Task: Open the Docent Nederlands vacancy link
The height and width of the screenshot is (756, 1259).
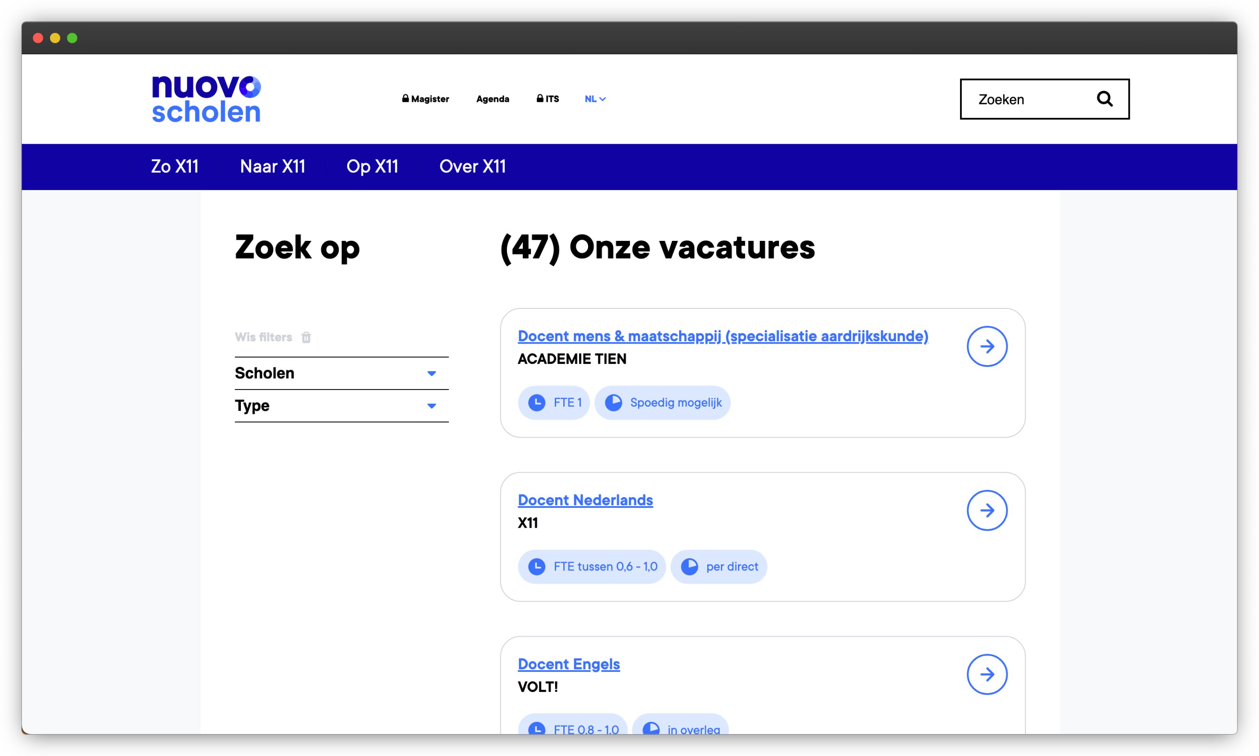Action: (x=585, y=500)
